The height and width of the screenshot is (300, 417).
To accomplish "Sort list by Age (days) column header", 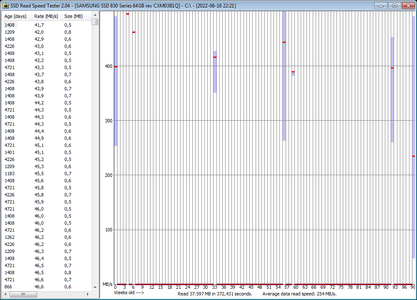I will pos(17,17).
